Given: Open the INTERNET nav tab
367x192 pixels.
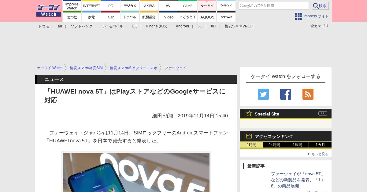Looking at the screenshot, I should click(91, 5).
